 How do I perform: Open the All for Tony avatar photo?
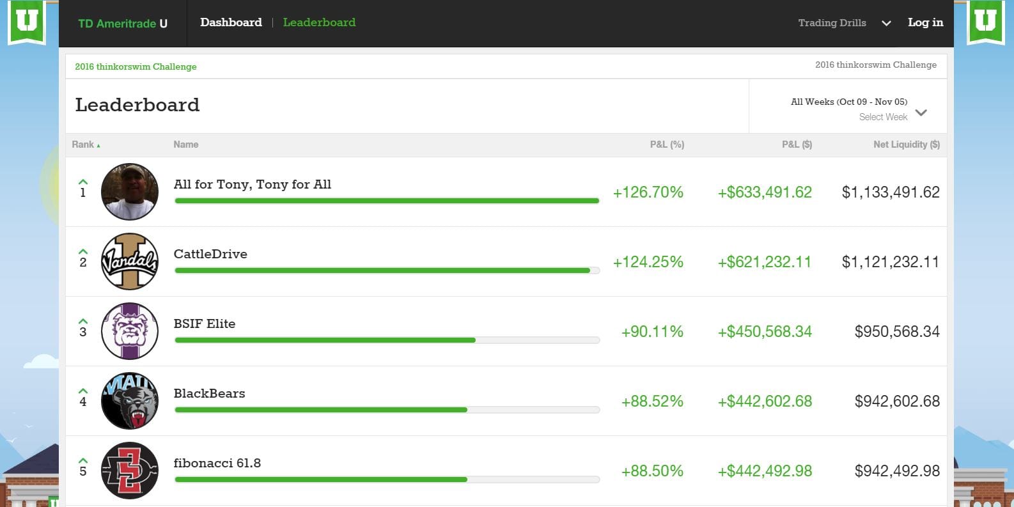point(130,192)
